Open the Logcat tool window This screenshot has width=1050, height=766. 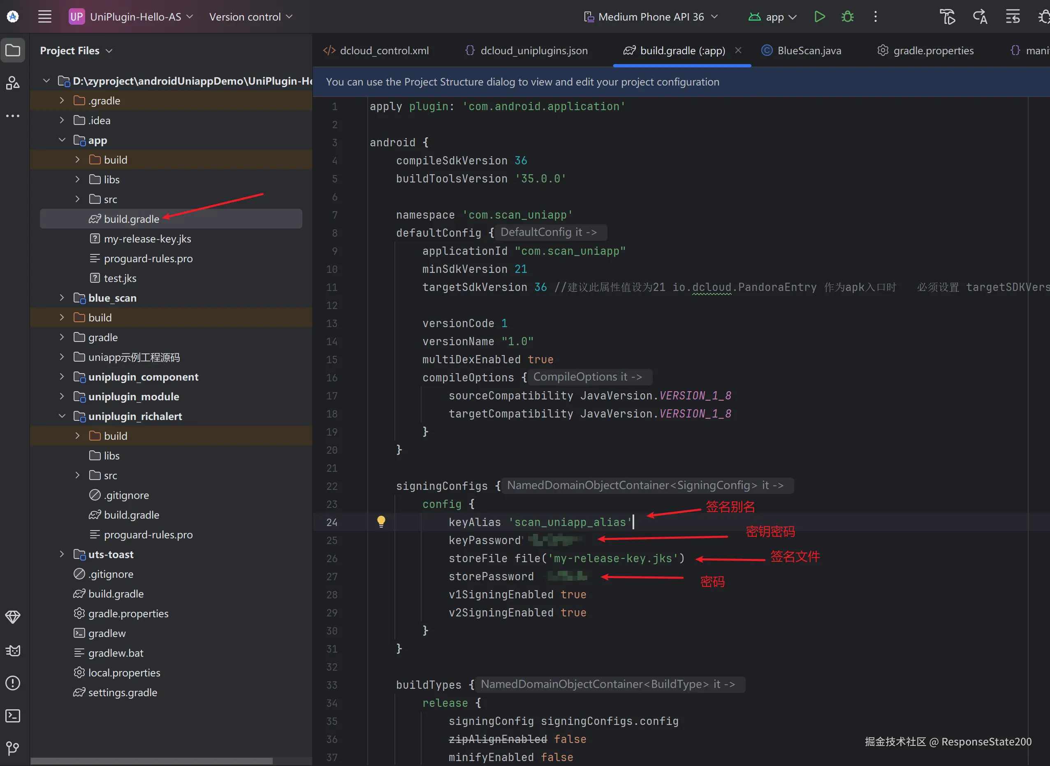coord(12,651)
